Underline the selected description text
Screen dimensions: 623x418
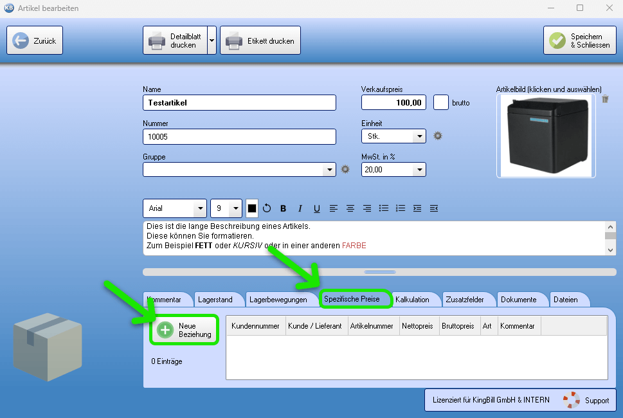(x=317, y=208)
